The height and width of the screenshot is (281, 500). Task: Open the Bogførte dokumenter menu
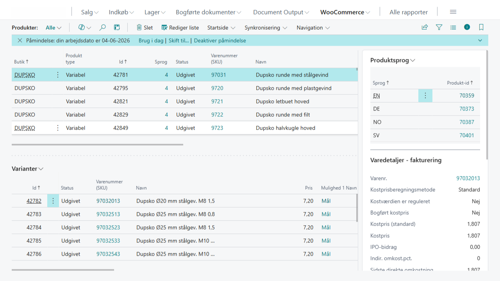point(209,12)
